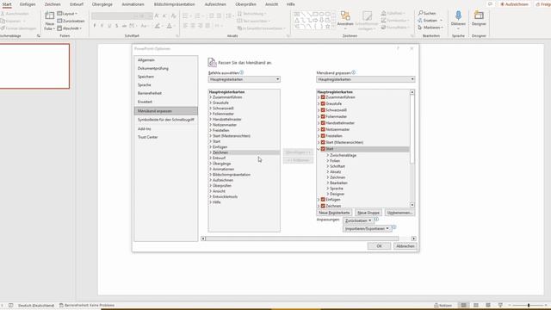Click Markieren in the Bearbeiten group

[430, 28]
